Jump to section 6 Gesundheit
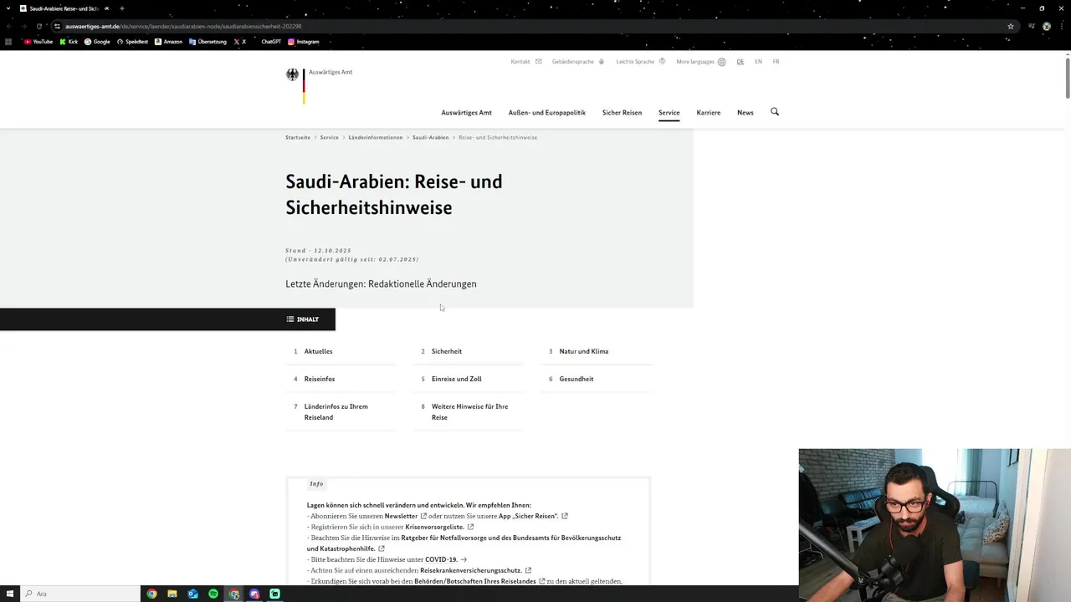Image resolution: width=1071 pixels, height=602 pixels. pos(596,379)
